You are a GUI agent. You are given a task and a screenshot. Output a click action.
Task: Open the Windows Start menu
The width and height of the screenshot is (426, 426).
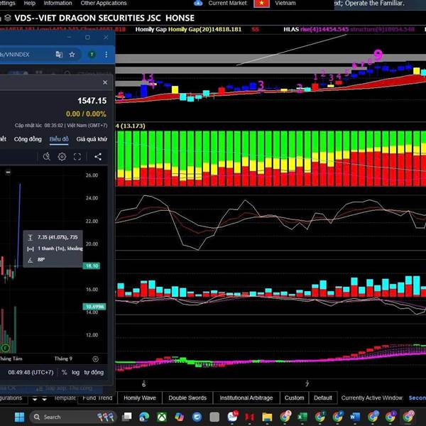click(20, 417)
